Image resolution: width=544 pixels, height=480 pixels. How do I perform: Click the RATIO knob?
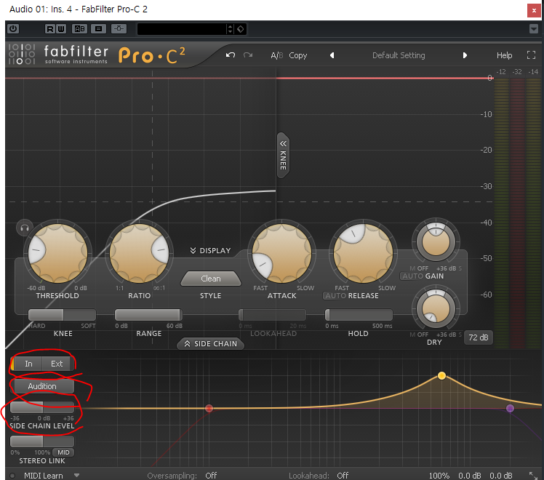tap(139, 253)
